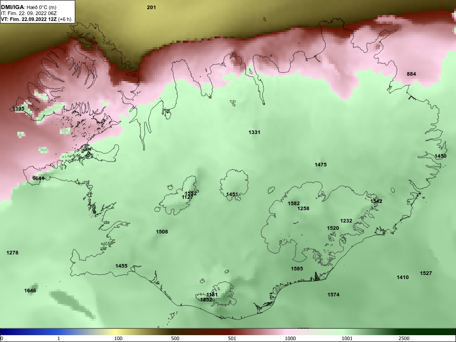Click the legend label 0
This screenshot has height=342, width=456.
[x=2, y=338]
